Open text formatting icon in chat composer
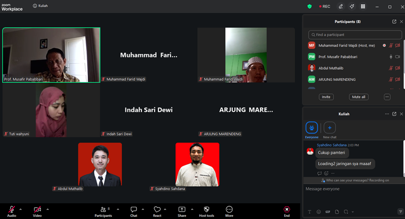The height and width of the screenshot is (219, 405). 309,212
